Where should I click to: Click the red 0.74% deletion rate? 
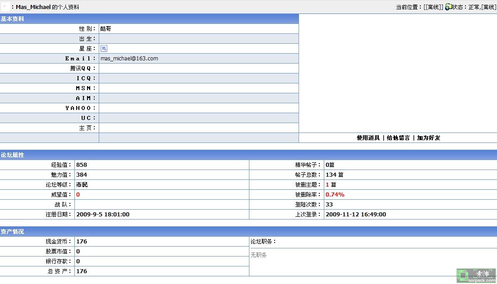335,195
